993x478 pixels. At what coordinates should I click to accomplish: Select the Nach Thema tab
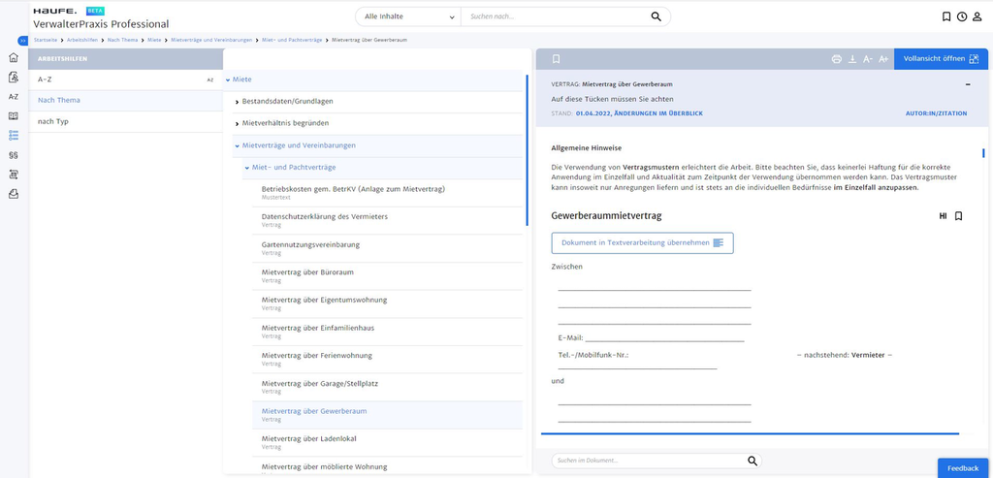125,101
